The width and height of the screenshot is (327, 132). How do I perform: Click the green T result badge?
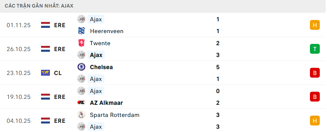315,49
